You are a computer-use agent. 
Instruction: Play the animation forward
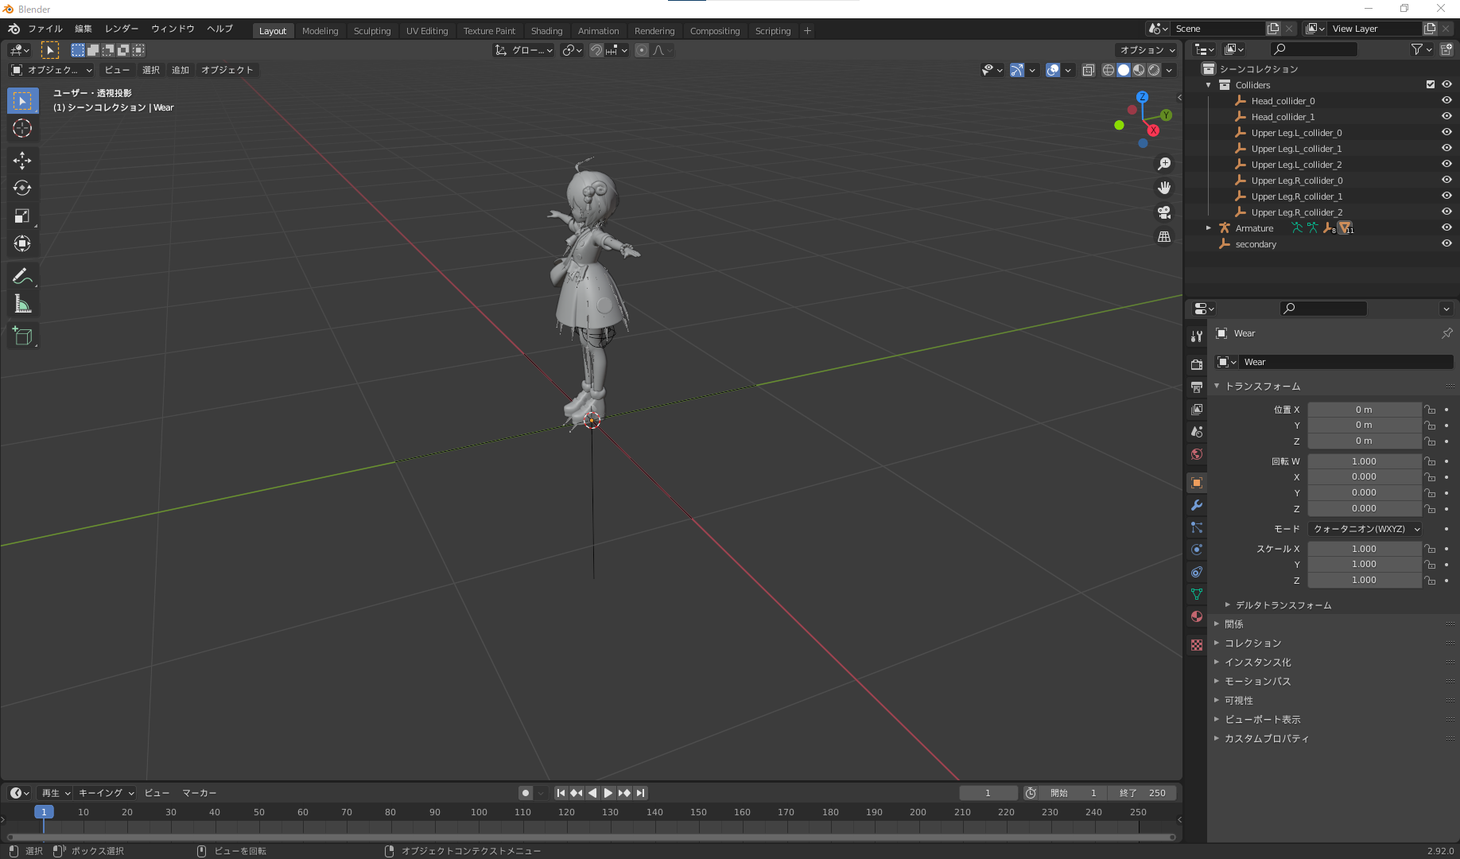click(608, 793)
